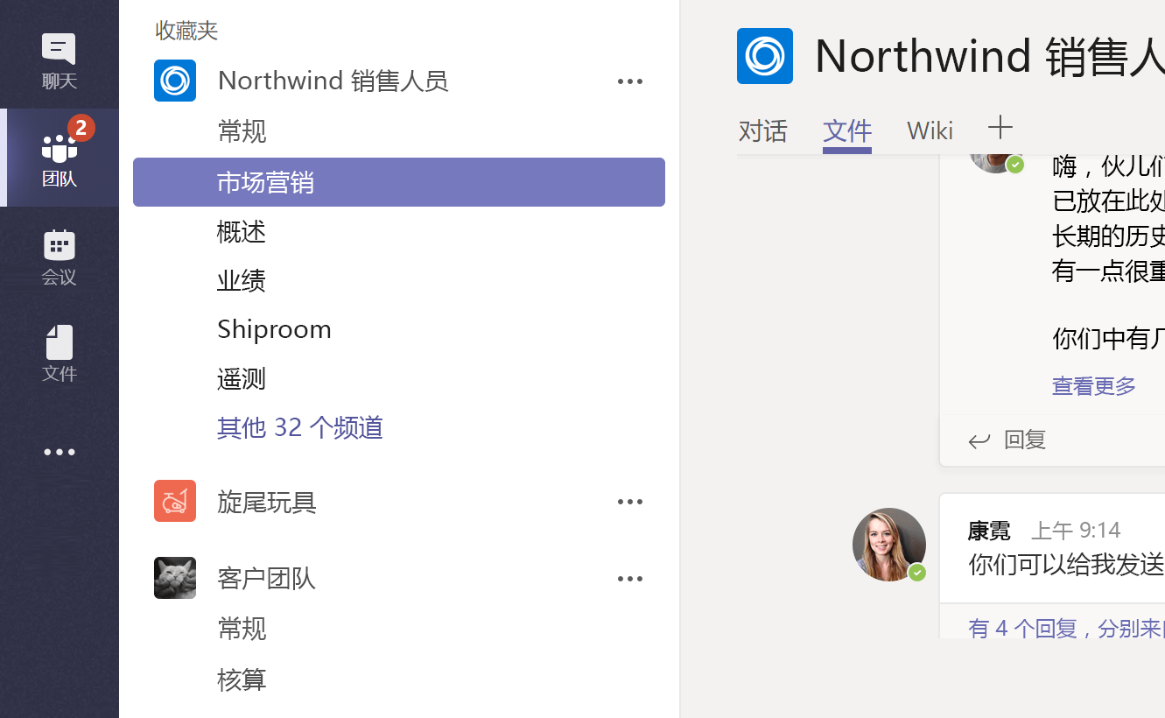Open more options for Northwind 销售人员

[629, 81]
